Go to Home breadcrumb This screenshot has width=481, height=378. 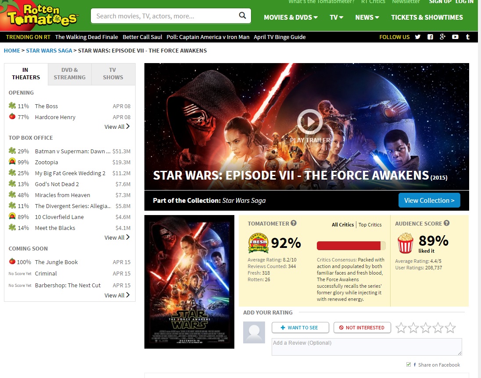(12, 50)
